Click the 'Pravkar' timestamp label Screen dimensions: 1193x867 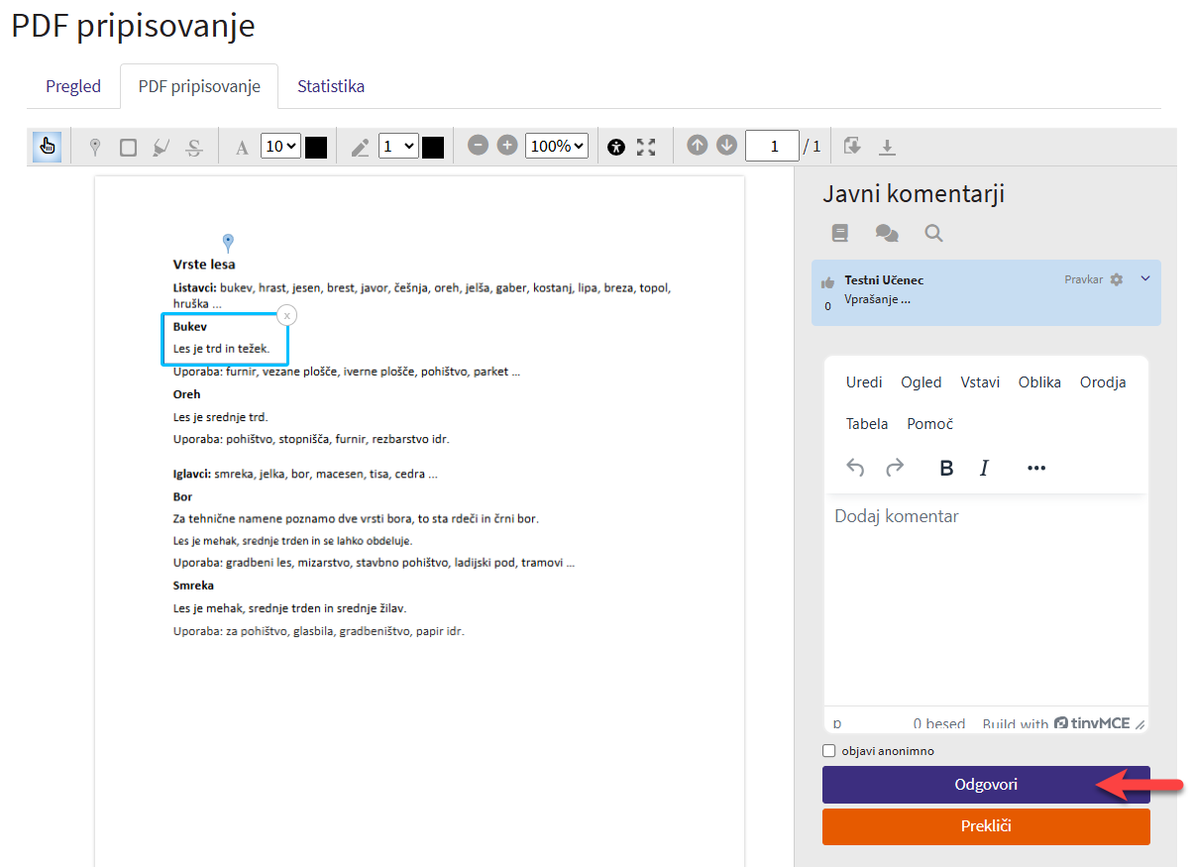(x=1084, y=279)
